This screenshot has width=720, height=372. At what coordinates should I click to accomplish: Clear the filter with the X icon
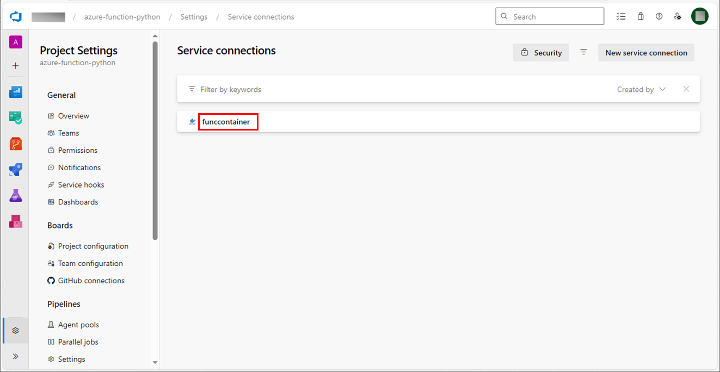(686, 89)
